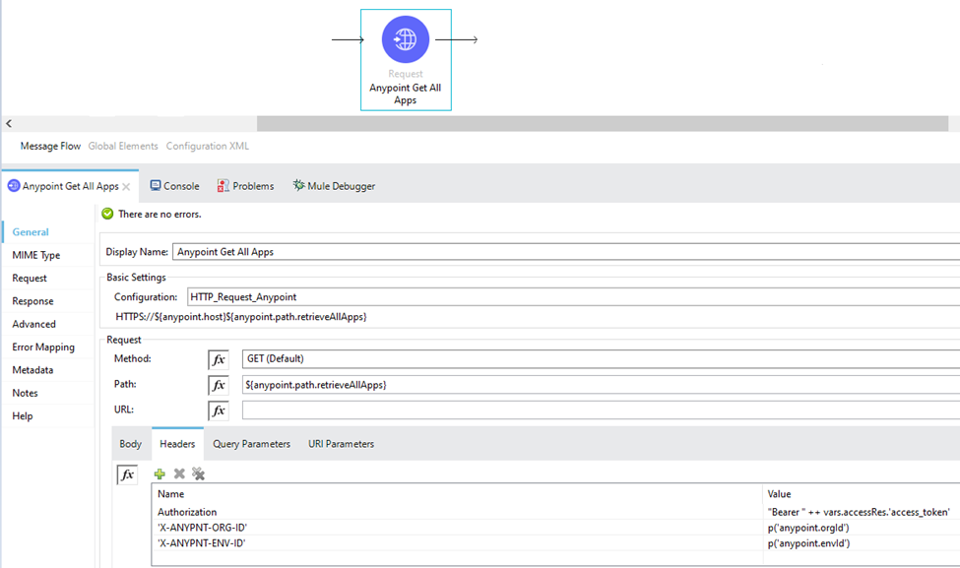Screen dimensions: 960x568
Task: Click the Value column header
Action: pos(862,494)
